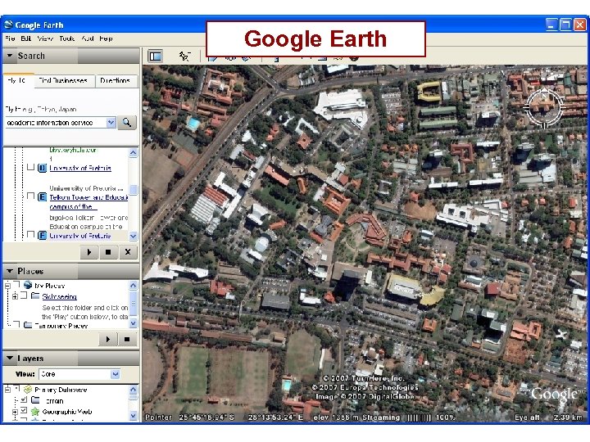Click the Layers list scrollbar thumb
590x442 pixels.
pyautogui.click(x=134, y=397)
